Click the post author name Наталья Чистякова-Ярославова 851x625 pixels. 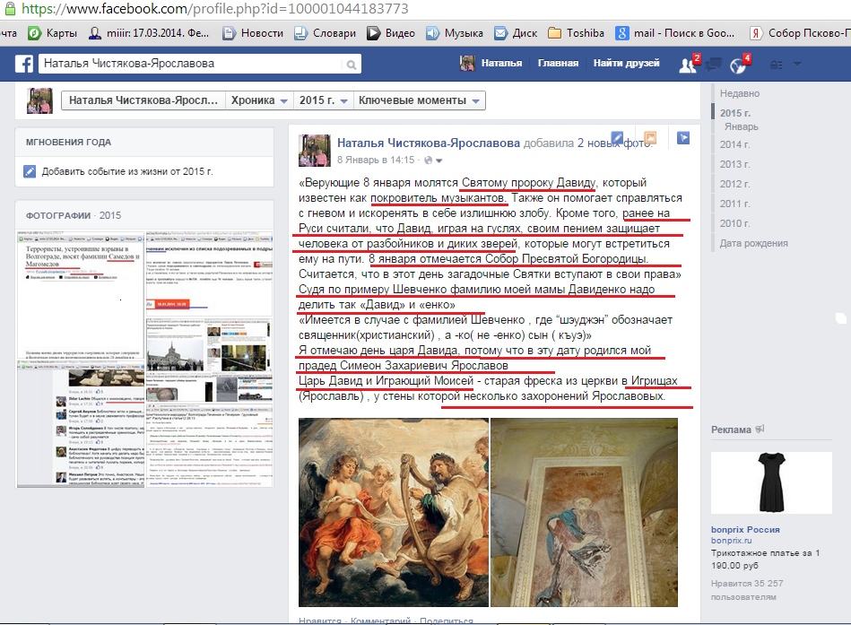pos(429,143)
